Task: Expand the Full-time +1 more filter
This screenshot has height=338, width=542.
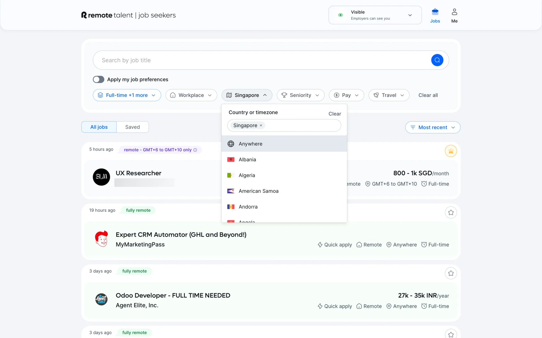Action: point(127,95)
